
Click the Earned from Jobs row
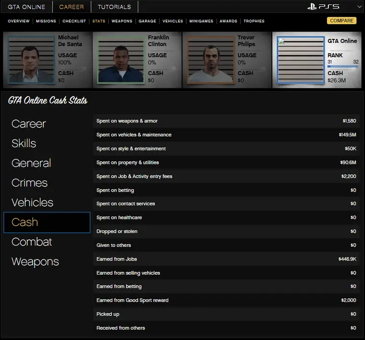pos(226,259)
